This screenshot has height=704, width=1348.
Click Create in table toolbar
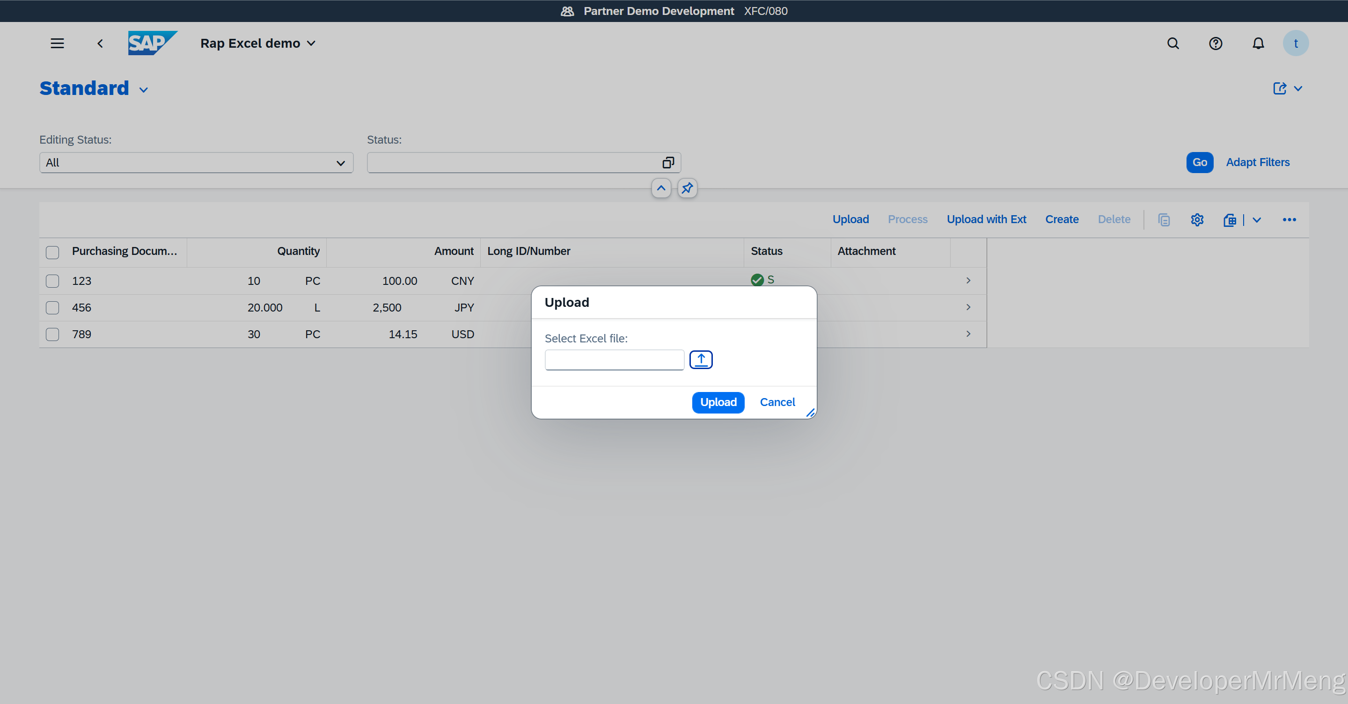coord(1062,220)
